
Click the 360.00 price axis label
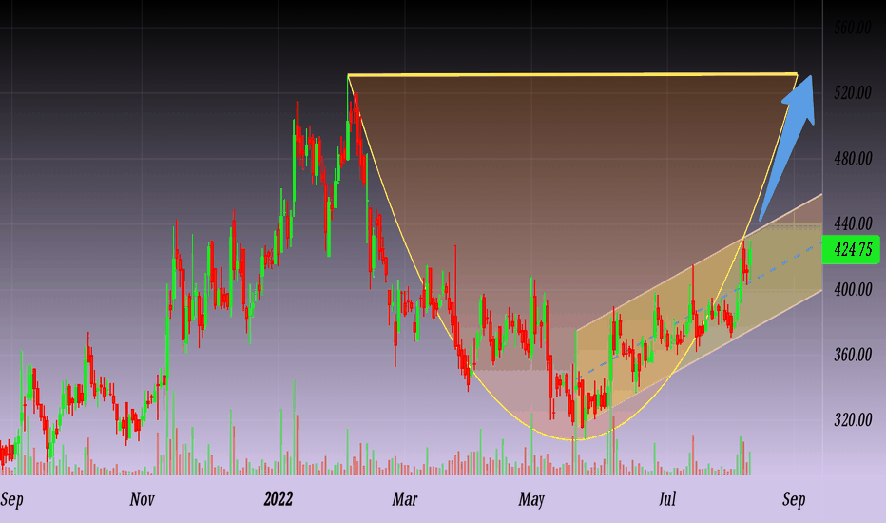coord(853,355)
